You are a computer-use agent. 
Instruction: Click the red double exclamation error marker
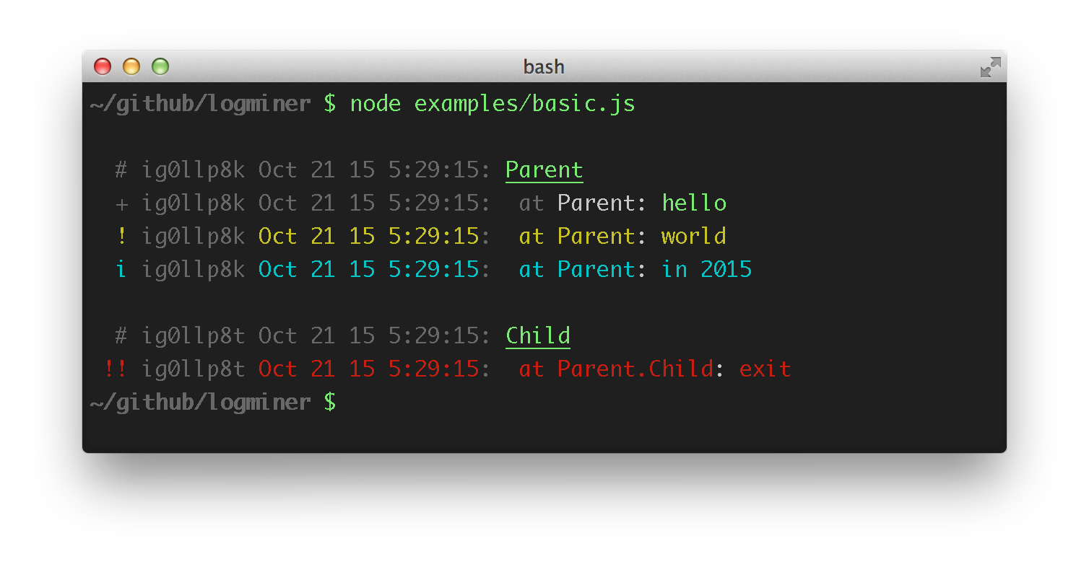pos(116,369)
